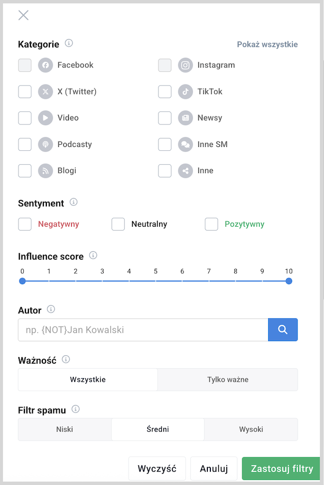Screen dimensions: 324x485
Task: Select the Pozytywny sentiment checkbox
Action: (x=211, y=224)
